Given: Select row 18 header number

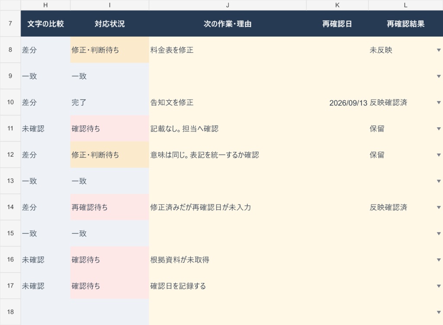Looking at the screenshot, I should tap(10, 312).
